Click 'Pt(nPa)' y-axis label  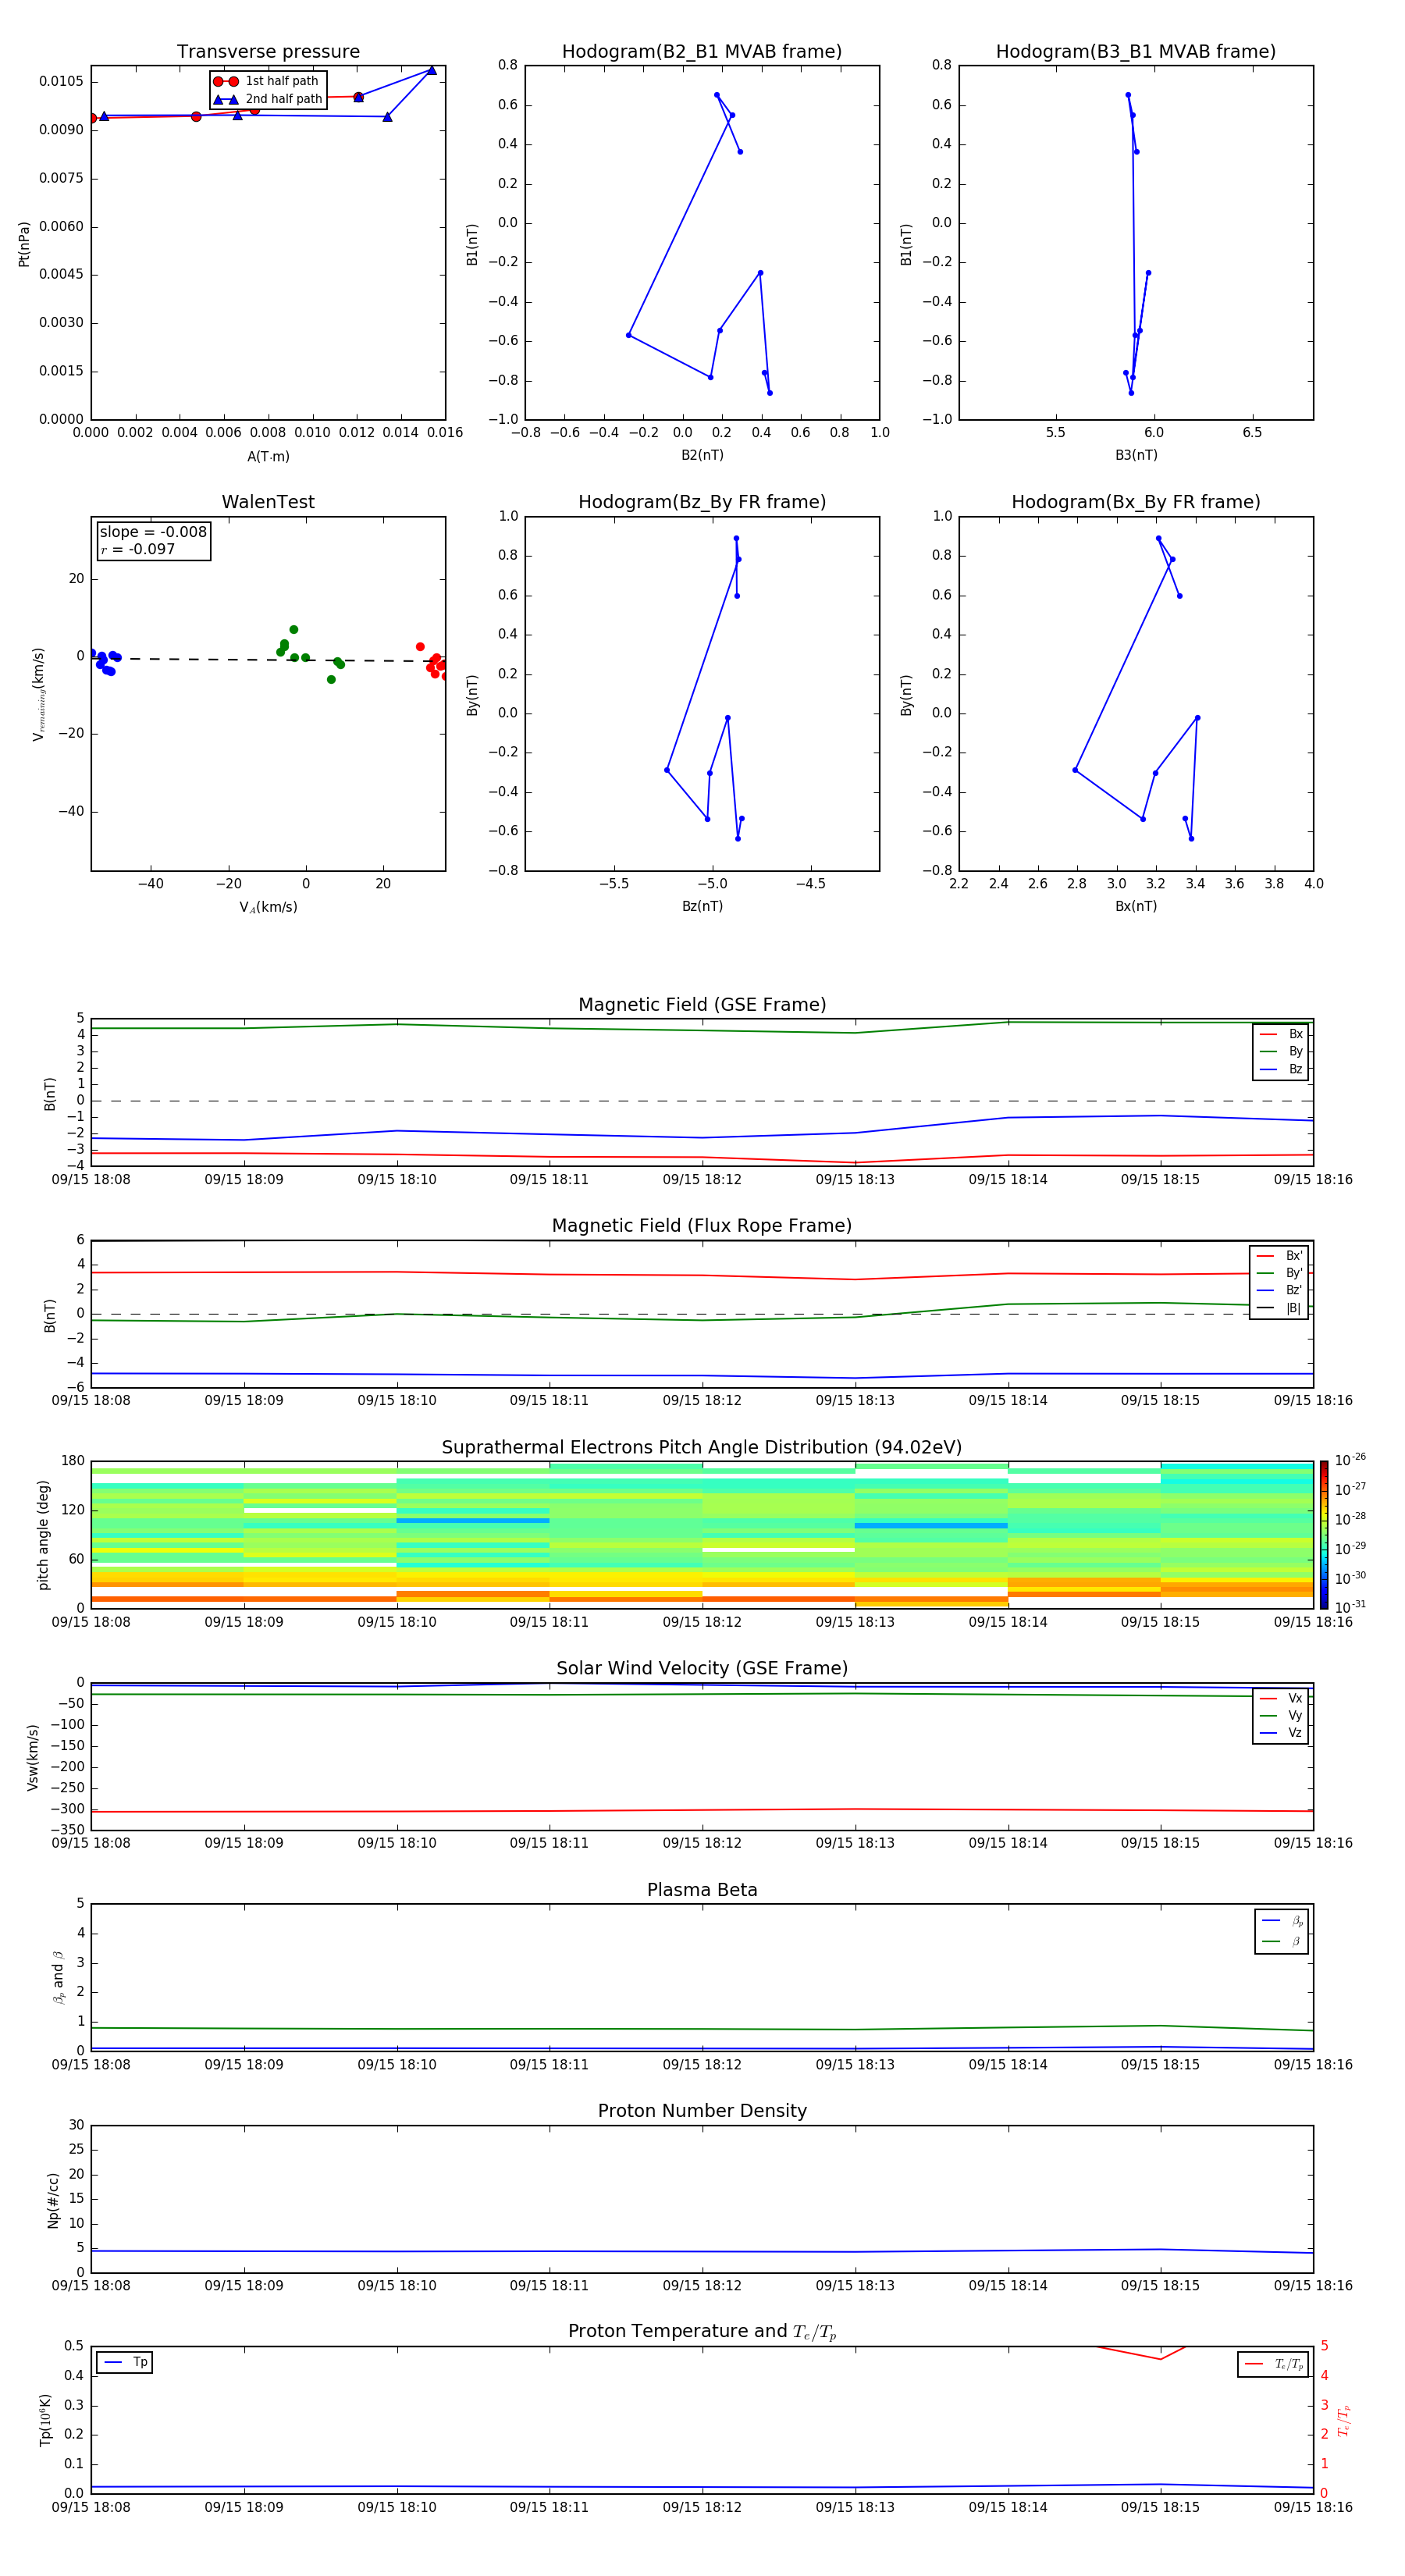click(24, 244)
